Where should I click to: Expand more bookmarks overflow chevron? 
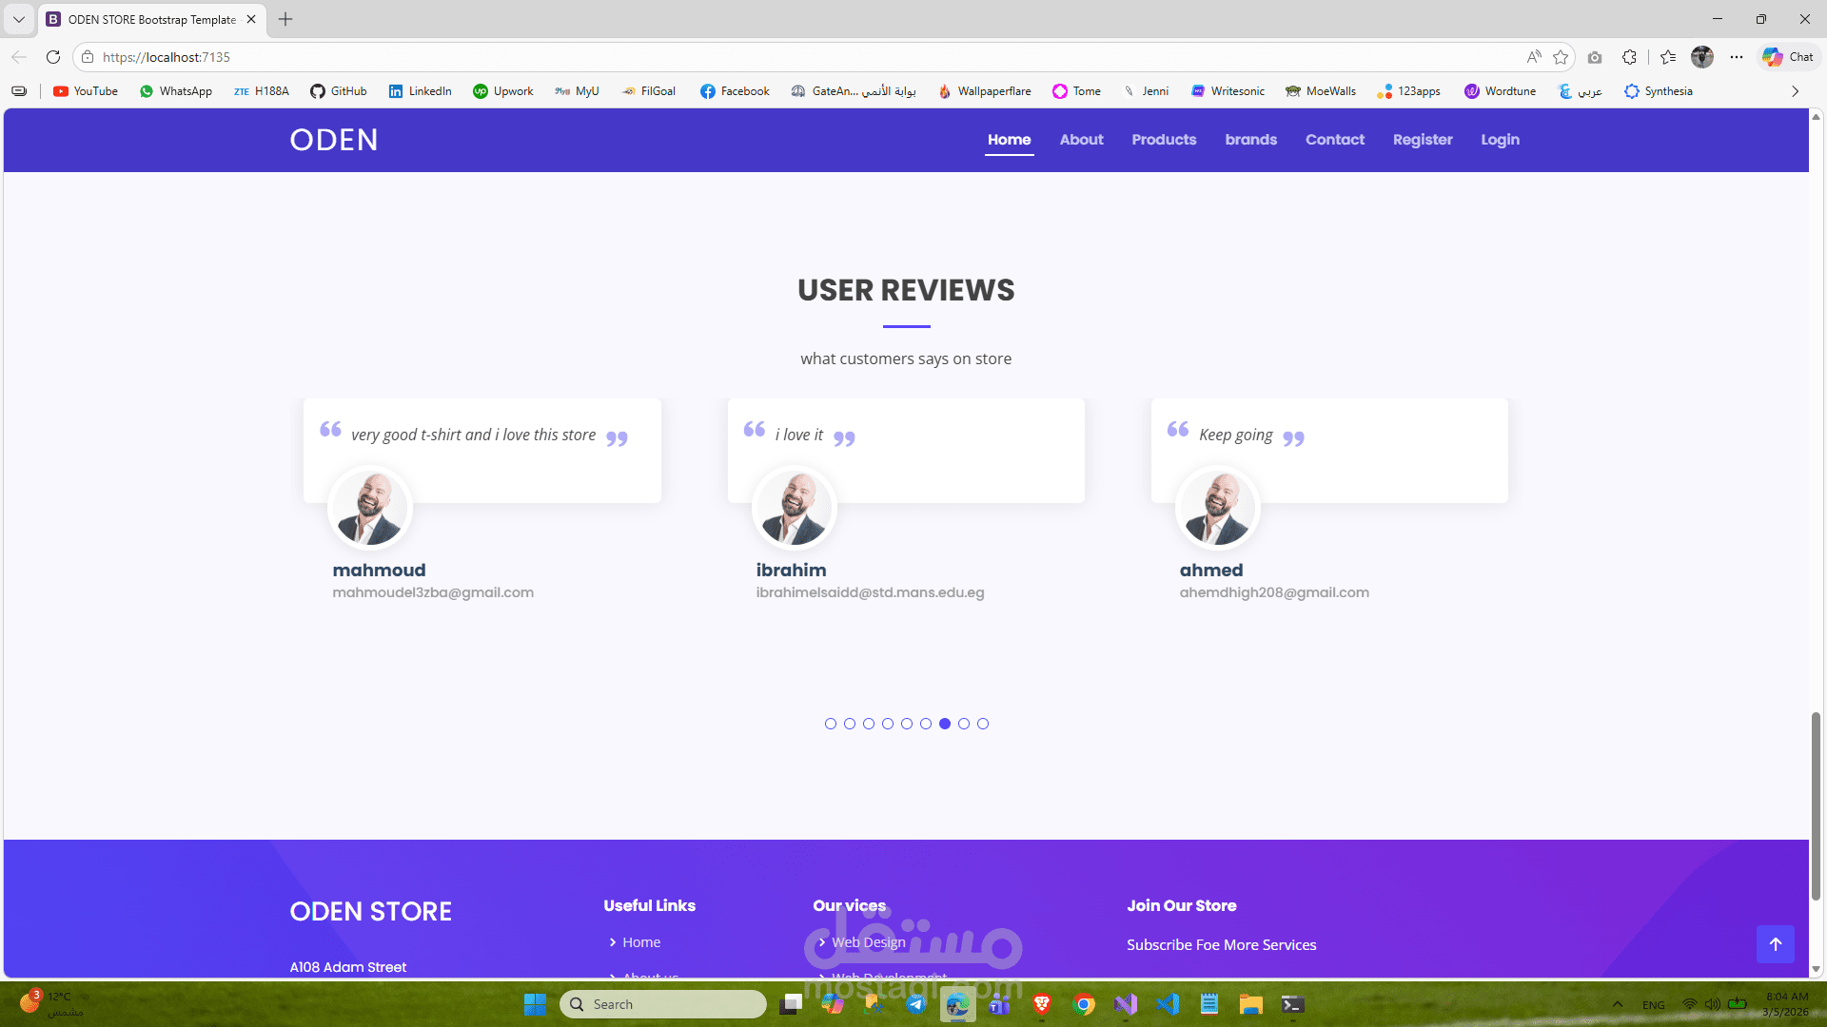(1795, 91)
